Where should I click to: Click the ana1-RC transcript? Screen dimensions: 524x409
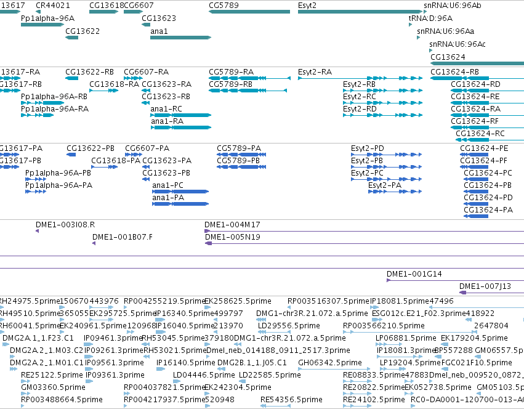click(x=181, y=115)
